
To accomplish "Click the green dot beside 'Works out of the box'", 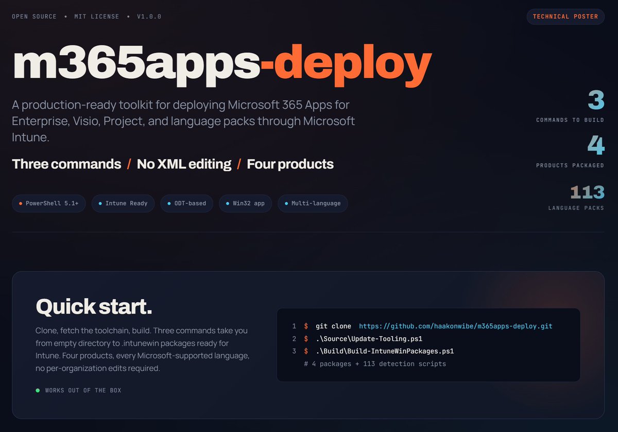I will coord(38,390).
